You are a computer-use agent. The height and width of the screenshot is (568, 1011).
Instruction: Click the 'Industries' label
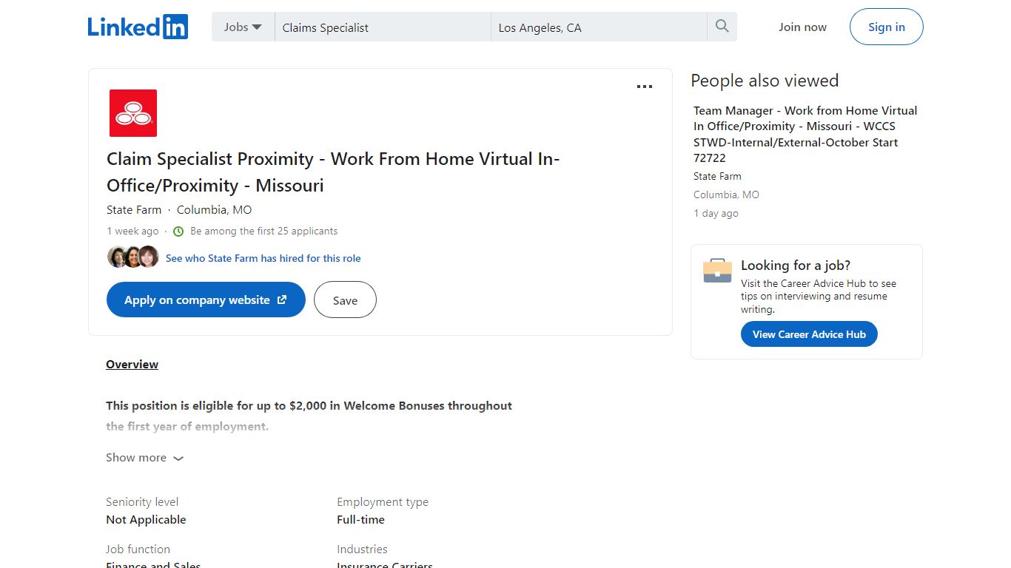click(x=362, y=550)
